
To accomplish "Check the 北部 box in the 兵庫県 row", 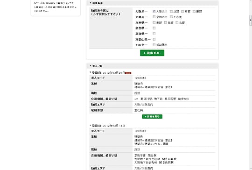I will (177, 22).
